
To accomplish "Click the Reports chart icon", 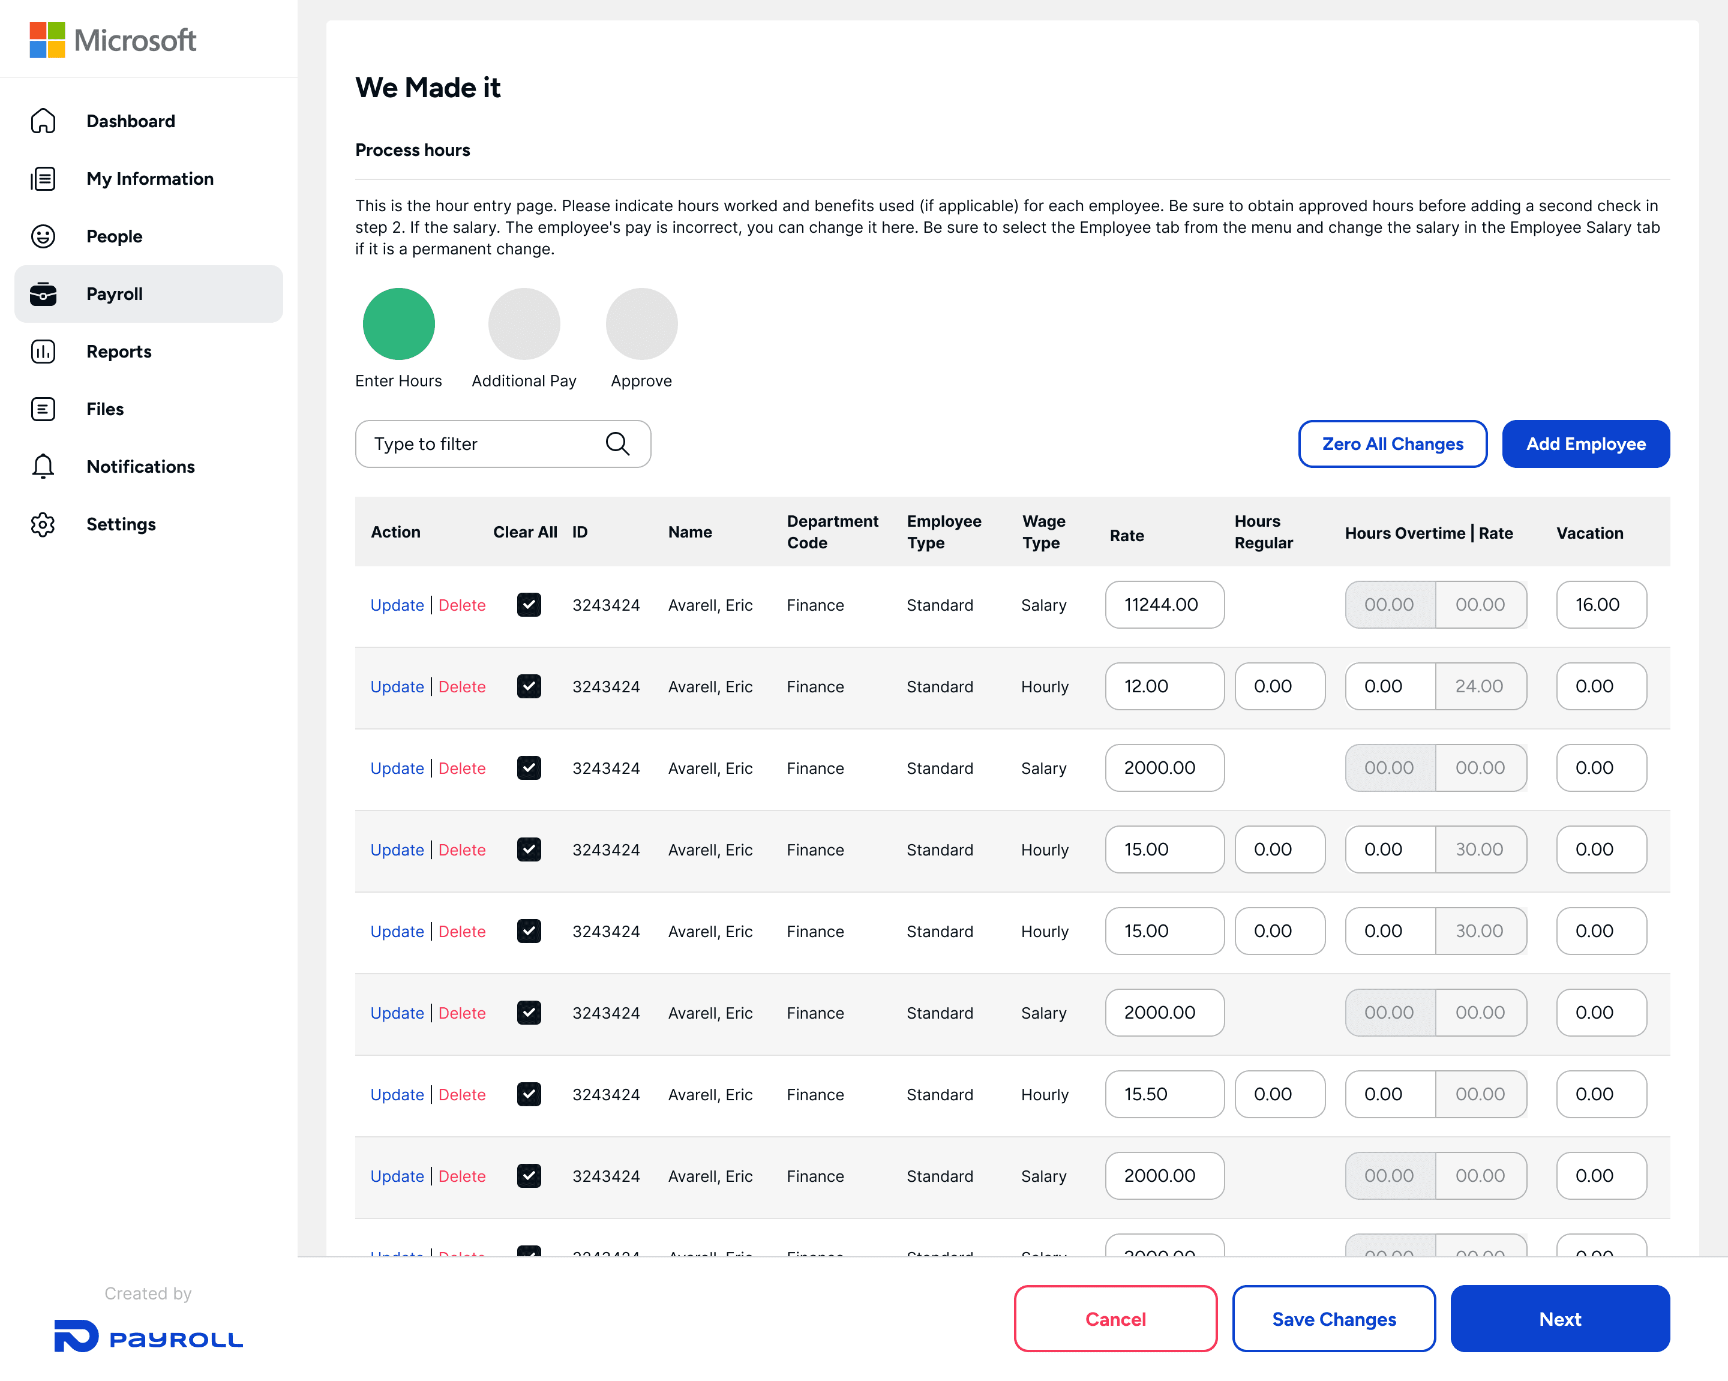I will (43, 352).
